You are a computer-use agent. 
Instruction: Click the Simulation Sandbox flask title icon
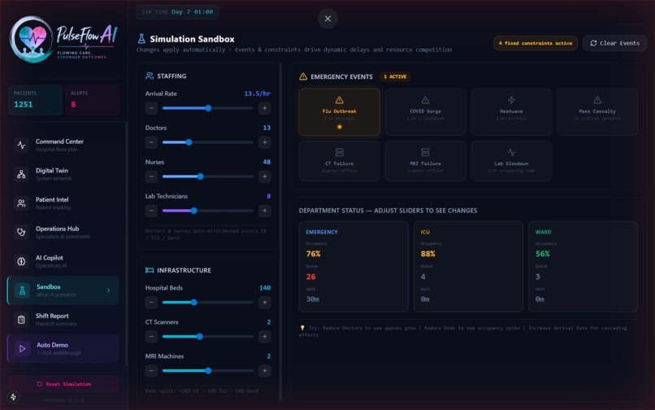click(x=141, y=39)
